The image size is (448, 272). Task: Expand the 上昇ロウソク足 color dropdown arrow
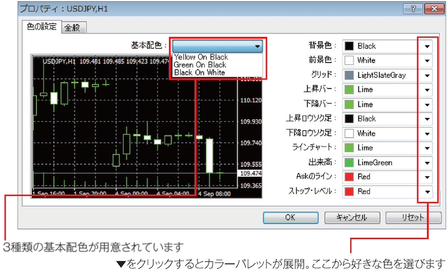pos(427,119)
